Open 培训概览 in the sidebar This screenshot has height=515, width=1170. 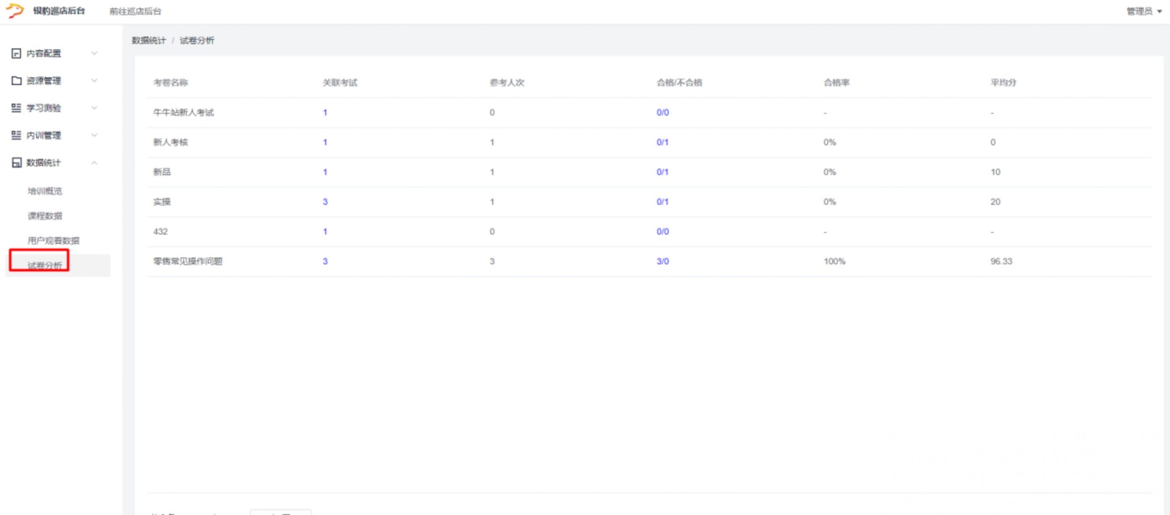[x=45, y=191]
